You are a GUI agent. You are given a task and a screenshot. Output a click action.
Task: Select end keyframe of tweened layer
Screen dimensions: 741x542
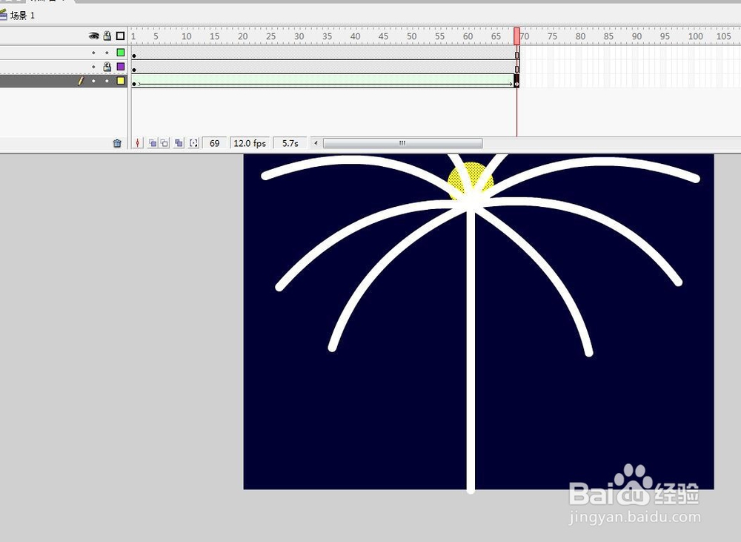[516, 81]
